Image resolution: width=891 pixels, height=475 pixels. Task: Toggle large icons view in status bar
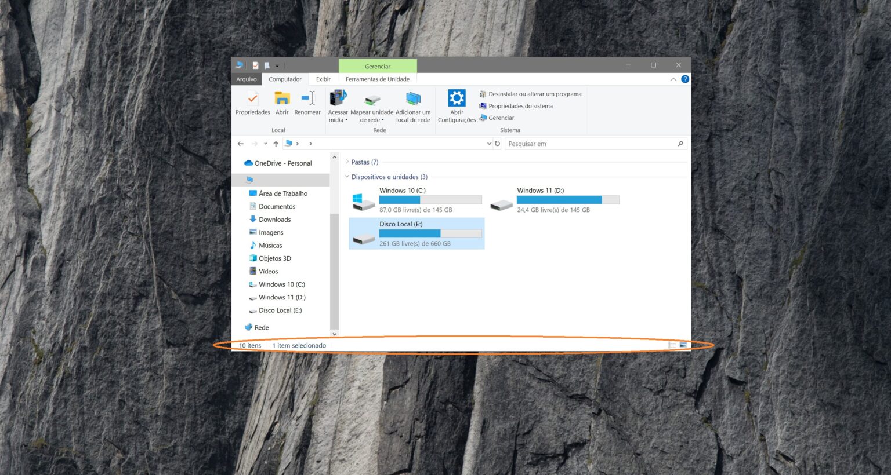(x=683, y=345)
